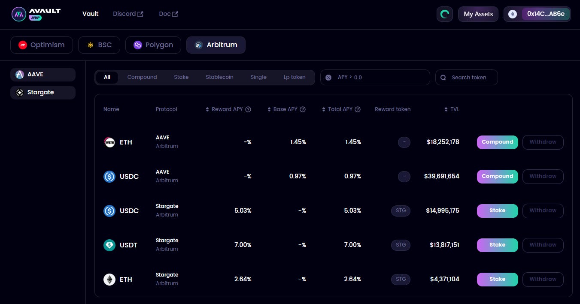Select the BSC network icon
Image resolution: width=580 pixels, height=304 pixels.
pos(90,45)
